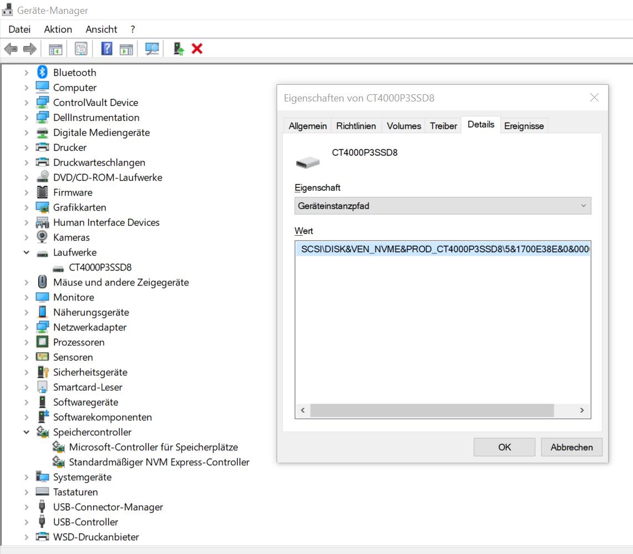Click the Grafikkarten display adapter icon
Viewport: 633px width, 554px height.
pyautogui.click(x=42, y=207)
